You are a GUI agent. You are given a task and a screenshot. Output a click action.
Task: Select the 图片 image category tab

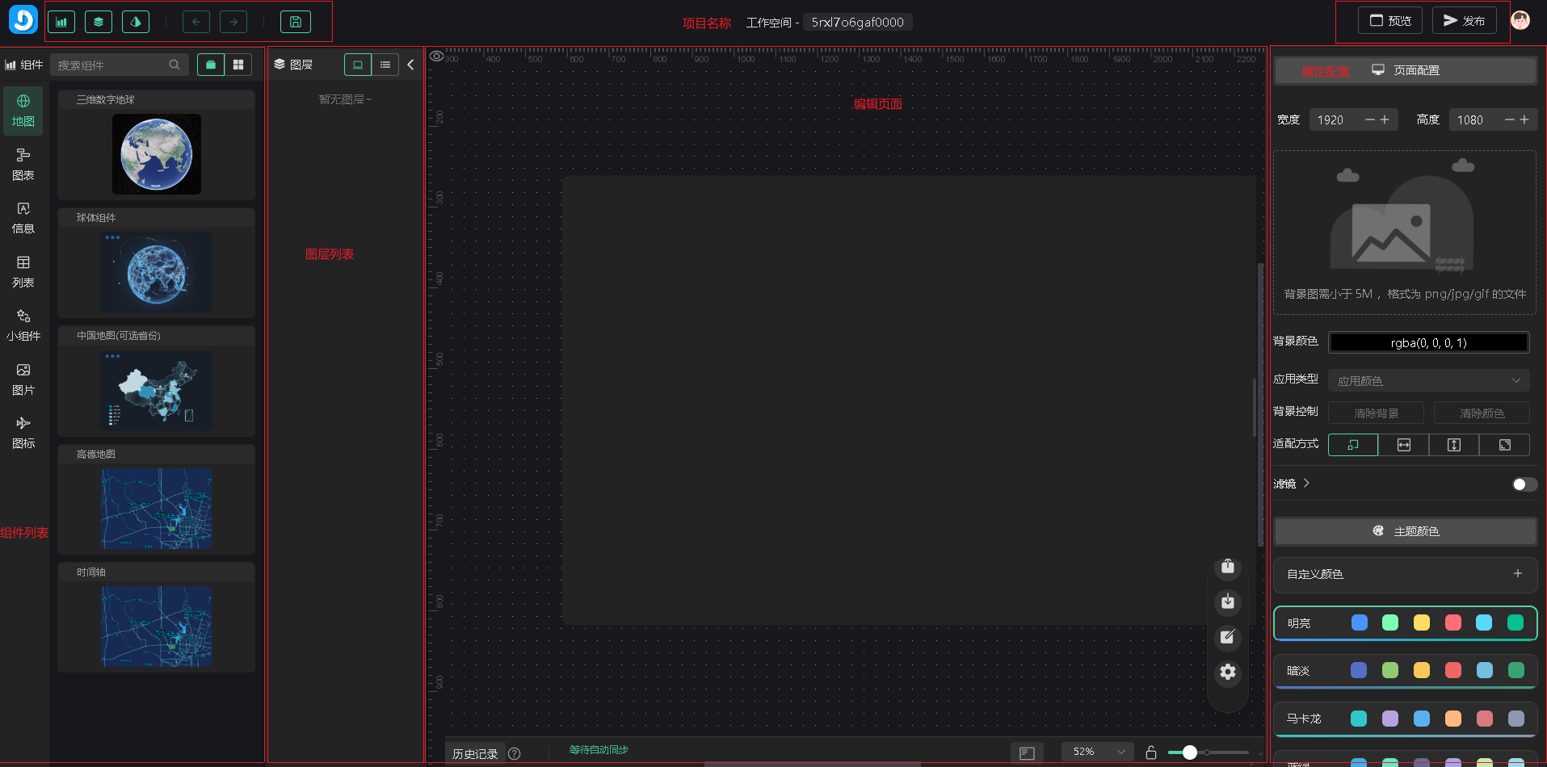[23, 379]
